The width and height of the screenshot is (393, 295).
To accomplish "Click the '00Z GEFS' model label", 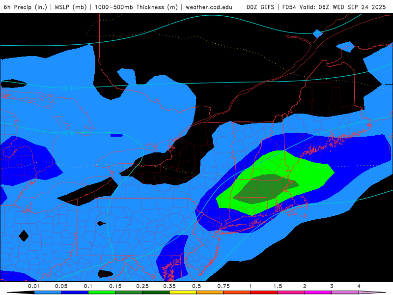I will point(261,7).
